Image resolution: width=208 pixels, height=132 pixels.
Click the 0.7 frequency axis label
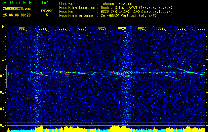(3, 109)
